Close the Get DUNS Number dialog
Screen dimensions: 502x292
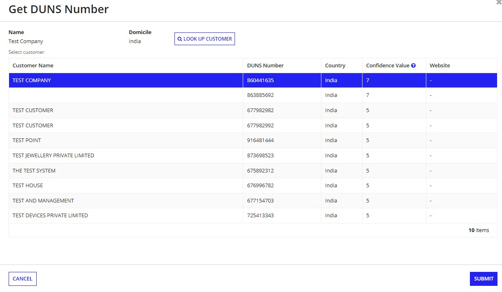point(499,2)
